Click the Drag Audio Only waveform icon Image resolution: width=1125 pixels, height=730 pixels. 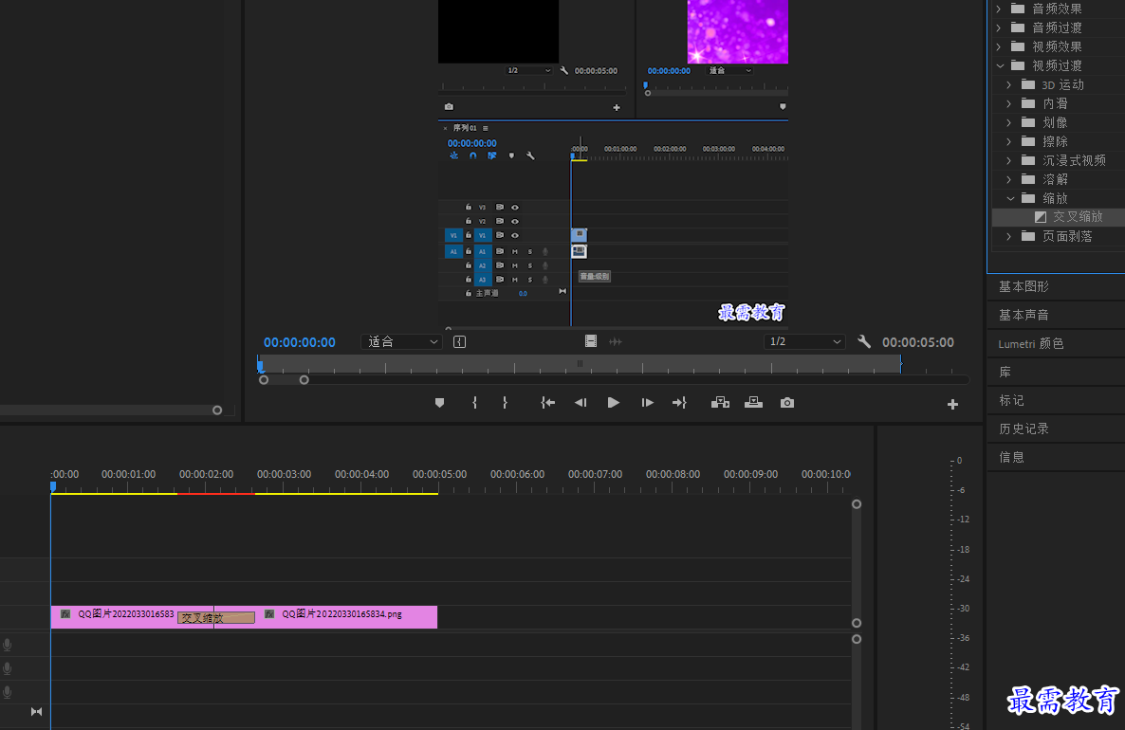tap(616, 342)
